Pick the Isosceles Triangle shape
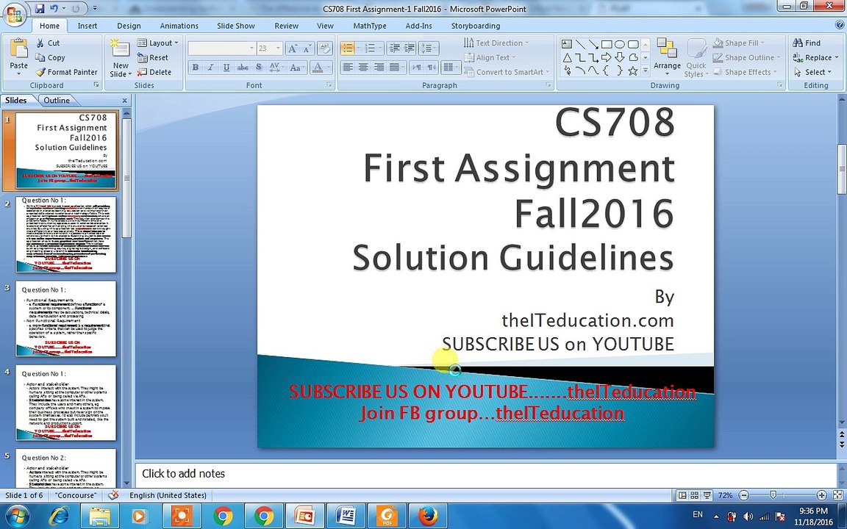 click(x=567, y=57)
